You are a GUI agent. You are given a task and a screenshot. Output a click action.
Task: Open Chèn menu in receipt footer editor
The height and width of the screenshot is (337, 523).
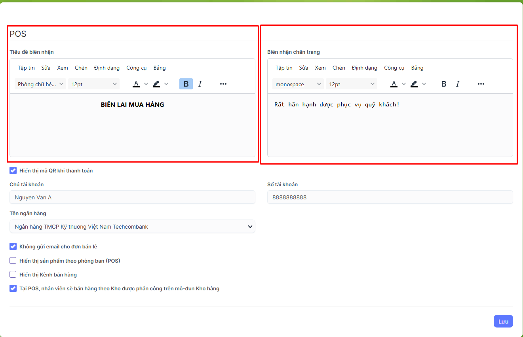click(x=339, y=68)
